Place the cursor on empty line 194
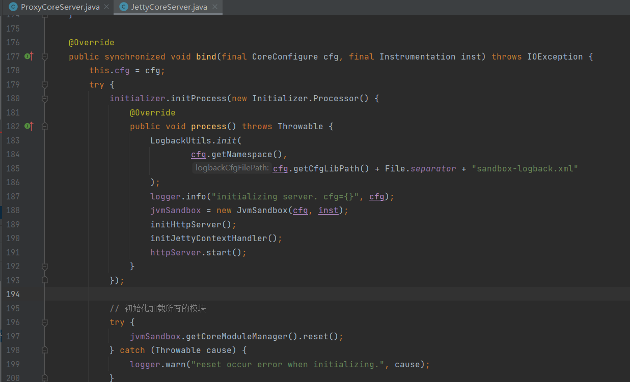Screen dimensions: 630x382 (306, 295)
